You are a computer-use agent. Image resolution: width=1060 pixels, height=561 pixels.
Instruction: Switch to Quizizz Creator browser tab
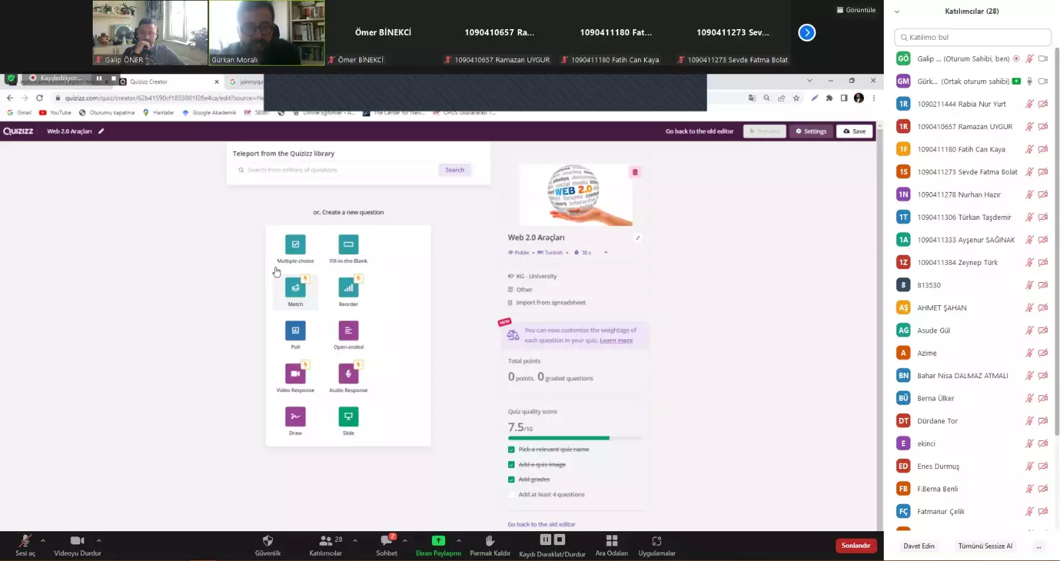click(x=170, y=81)
